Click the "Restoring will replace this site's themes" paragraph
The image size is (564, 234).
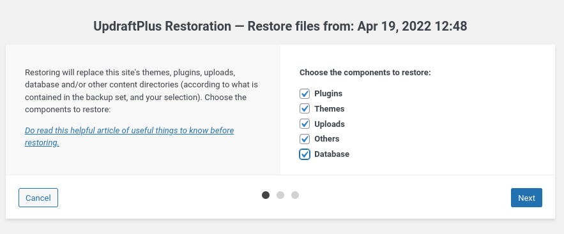141,91
